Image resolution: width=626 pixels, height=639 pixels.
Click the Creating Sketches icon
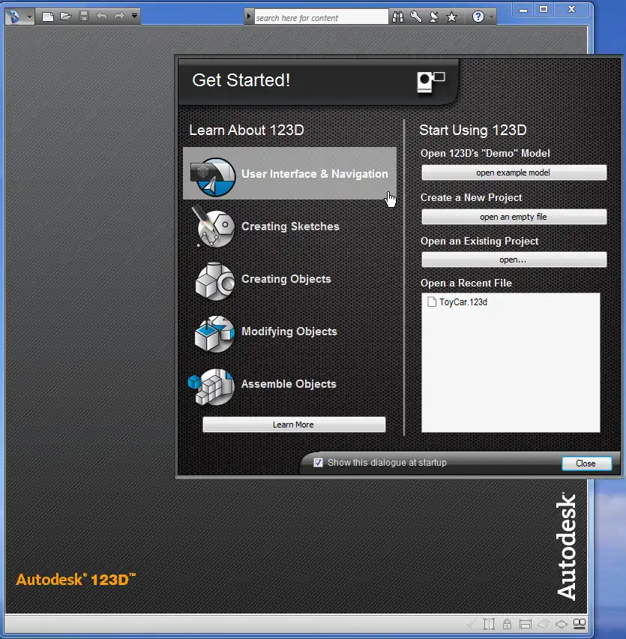pos(214,226)
